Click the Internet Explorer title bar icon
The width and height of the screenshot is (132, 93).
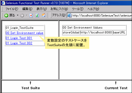3,3
